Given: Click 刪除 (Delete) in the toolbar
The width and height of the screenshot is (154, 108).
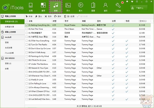Looking at the screenshot, I should 48,16.
